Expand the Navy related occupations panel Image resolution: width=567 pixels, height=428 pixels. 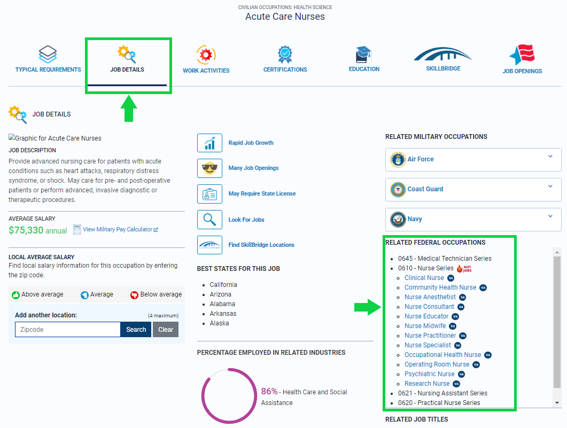click(x=550, y=216)
